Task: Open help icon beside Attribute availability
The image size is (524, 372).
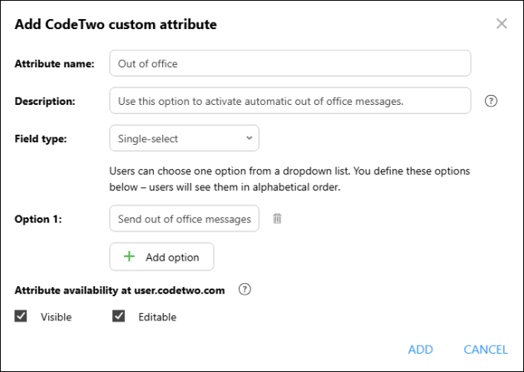Action: (245, 290)
